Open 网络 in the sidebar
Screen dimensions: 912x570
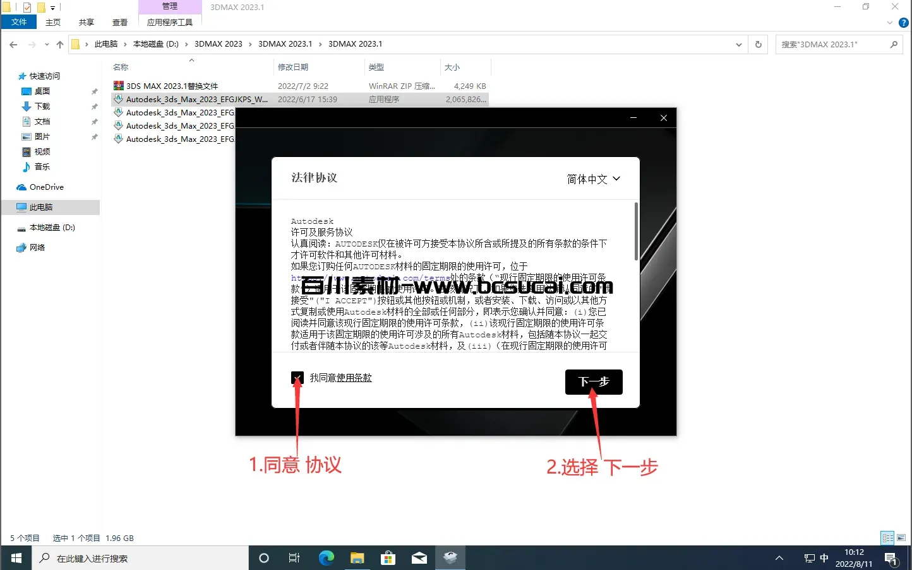37,247
